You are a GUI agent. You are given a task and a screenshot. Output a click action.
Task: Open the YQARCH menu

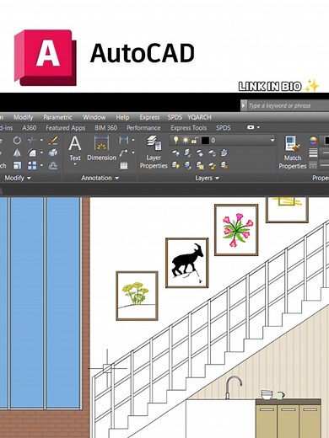(x=199, y=117)
